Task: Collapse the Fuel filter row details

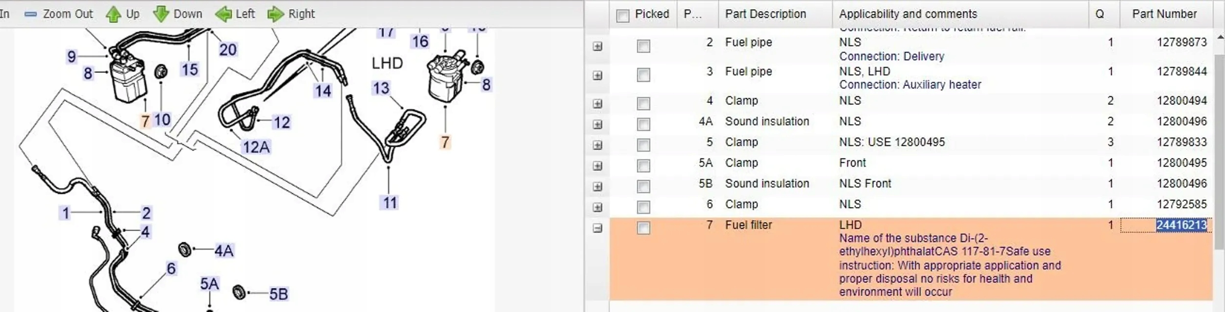Action: click(597, 228)
